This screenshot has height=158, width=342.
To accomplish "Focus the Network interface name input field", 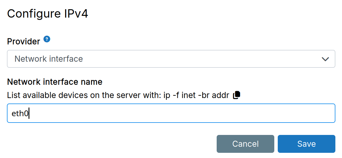I will tap(171, 113).
